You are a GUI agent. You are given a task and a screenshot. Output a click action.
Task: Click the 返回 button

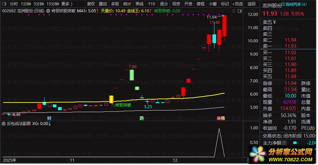252,4
